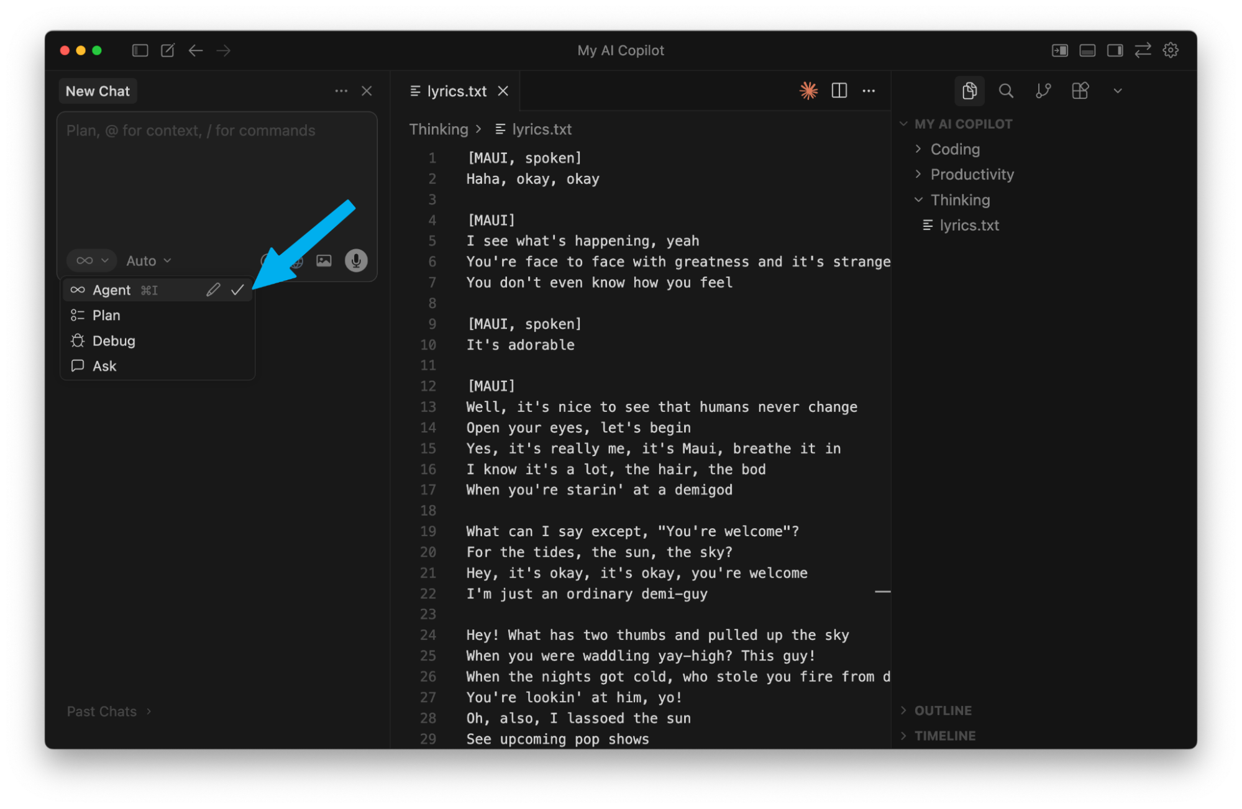Toggle the left sidebar panel

click(140, 50)
